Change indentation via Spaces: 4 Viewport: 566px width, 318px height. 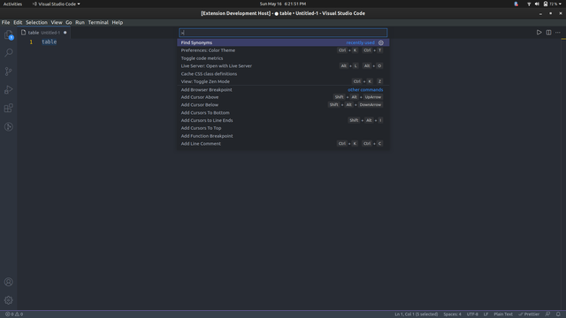452,314
